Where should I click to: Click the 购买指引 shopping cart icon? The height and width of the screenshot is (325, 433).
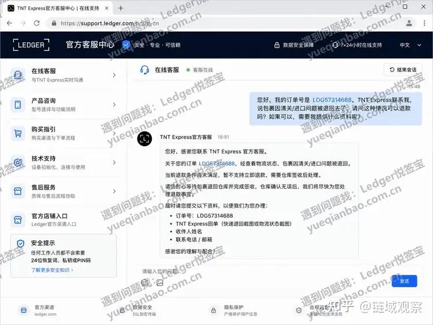tap(18, 133)
